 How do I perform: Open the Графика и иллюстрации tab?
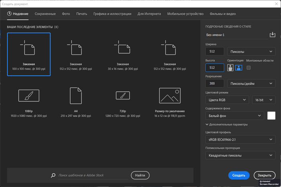112,14
